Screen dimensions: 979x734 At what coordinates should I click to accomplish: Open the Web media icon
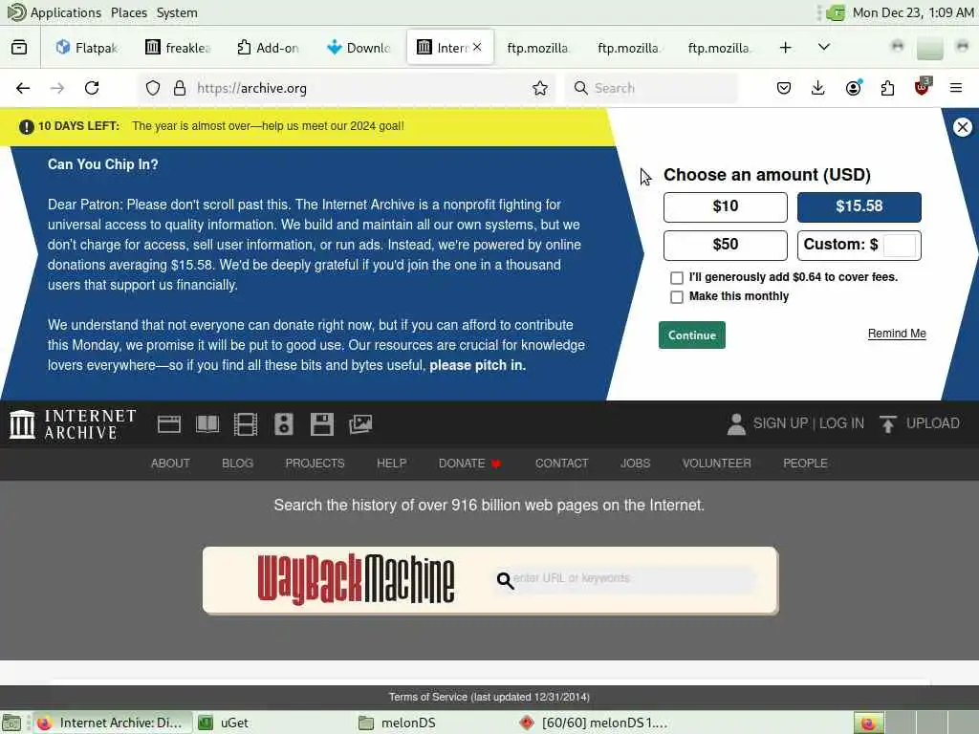(x=169, y=424)
